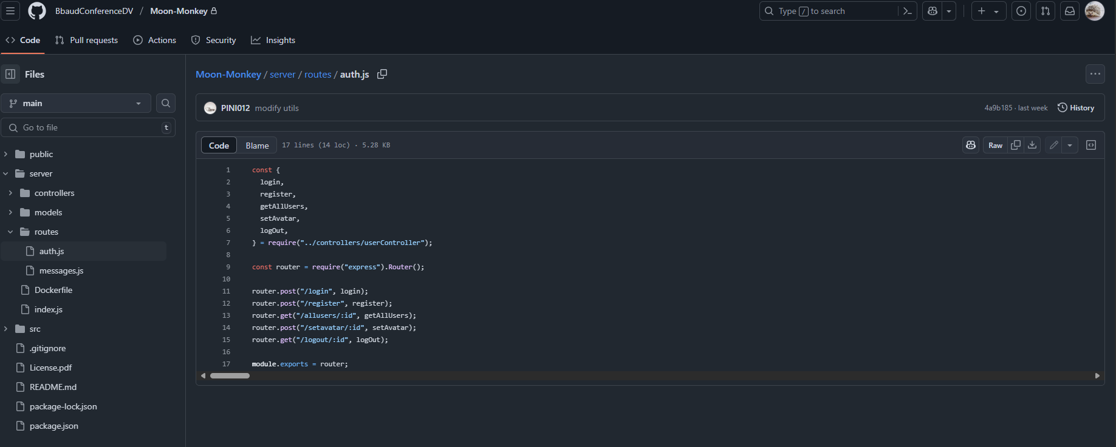1116x447 pixels.
Task: Open the modify utils commit message
Action: point(276,108)
